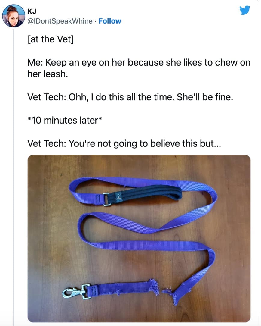This screenshot has height=326, width=261.
Task: Click the dot separator before Follow
Action: click(x=95, y=21)
